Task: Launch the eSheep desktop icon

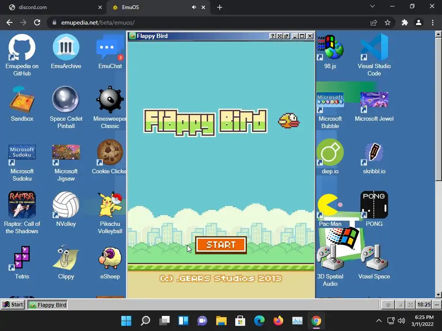Action: [x=110, y=262]
